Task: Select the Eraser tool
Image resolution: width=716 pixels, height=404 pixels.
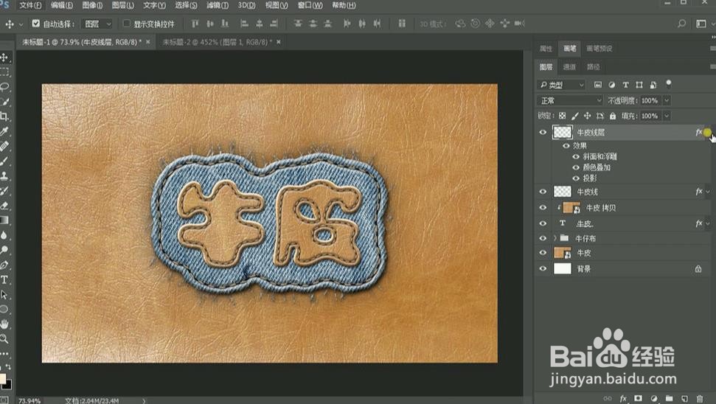Action: click(4, 206)
